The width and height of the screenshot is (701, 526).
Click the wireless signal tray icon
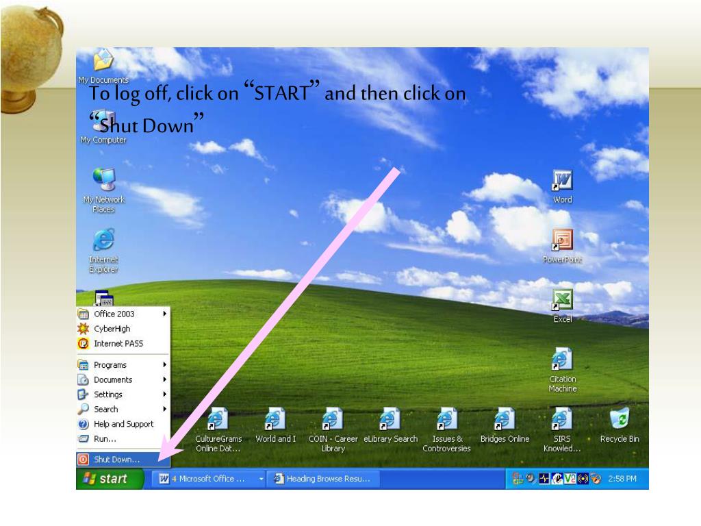click(x=583, y=479)
